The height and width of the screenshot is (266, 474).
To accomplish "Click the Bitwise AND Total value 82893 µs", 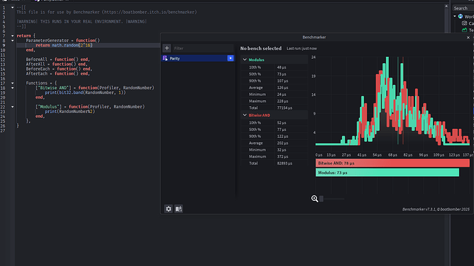I will tap(284, 163).
